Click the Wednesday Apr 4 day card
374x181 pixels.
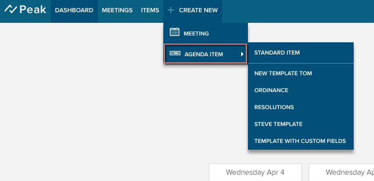[x=255, y=172]
